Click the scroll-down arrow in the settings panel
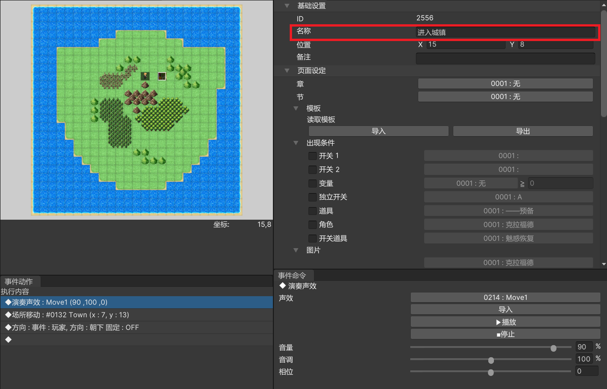This screenshot has height=389, width=607. point(603,264)
